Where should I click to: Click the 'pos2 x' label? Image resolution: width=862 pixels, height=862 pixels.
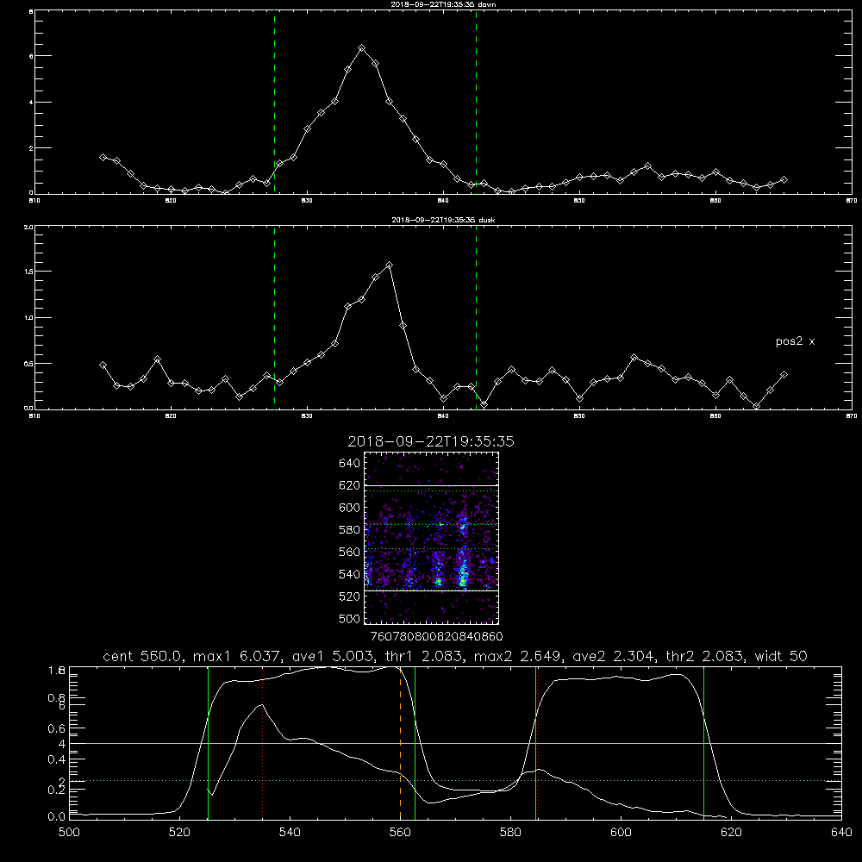[795, 341]
